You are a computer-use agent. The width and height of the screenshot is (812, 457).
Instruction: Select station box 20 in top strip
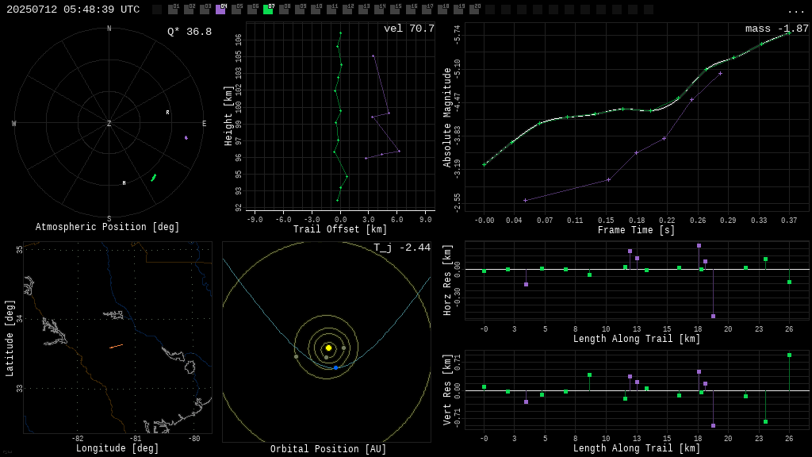(474, 10)
